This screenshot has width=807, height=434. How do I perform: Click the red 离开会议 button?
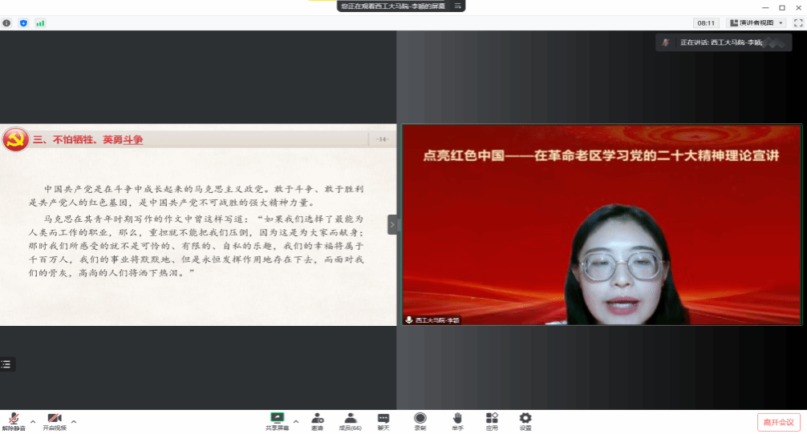click(x=778, y=422)
